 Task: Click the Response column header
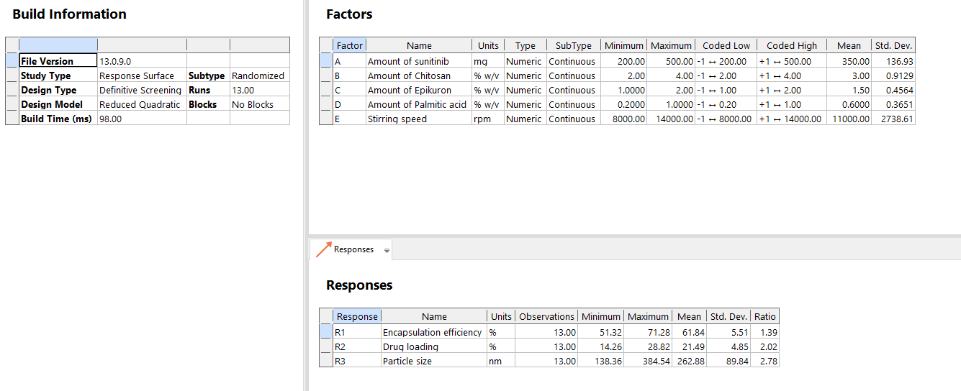pyautogui.click(x=357, y=316)
